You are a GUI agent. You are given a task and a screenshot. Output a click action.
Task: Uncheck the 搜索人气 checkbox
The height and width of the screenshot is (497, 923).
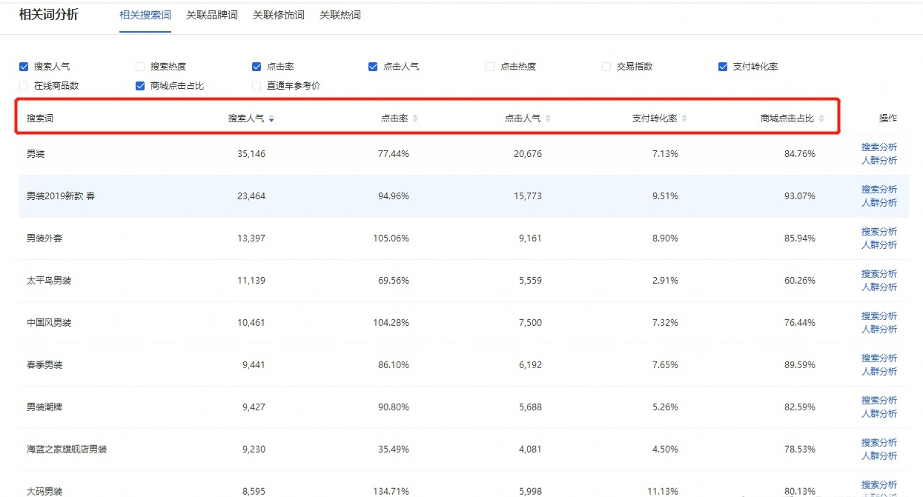(24, 67)
